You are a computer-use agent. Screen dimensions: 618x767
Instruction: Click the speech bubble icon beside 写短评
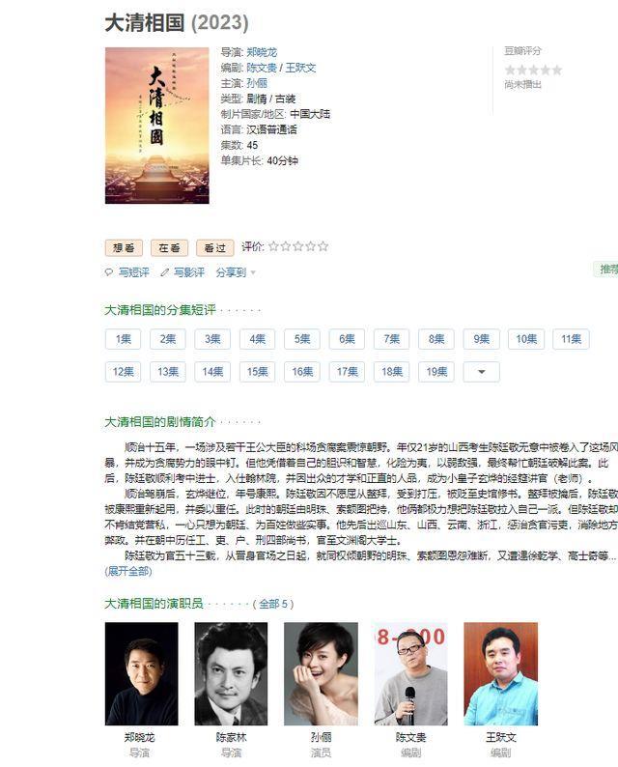click(108, 272)
